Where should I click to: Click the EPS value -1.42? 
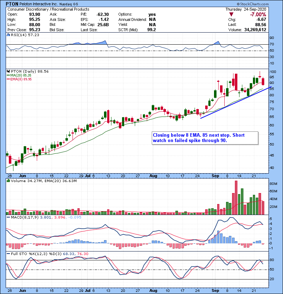tap(104, 19)
